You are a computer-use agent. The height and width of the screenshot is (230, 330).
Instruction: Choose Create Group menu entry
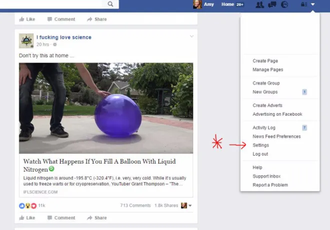(266, 83)
